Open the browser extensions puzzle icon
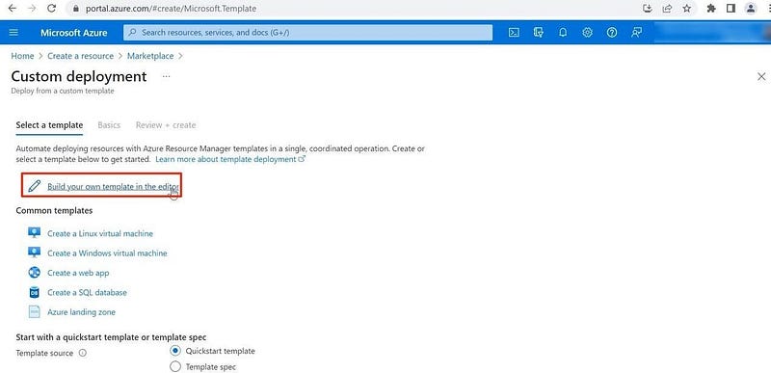This screenshot has height=373, width=771. pyautogui.click(x=711, y=9)
